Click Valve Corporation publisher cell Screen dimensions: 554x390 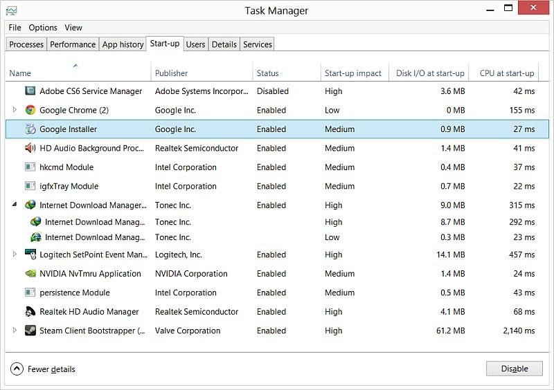188,331
